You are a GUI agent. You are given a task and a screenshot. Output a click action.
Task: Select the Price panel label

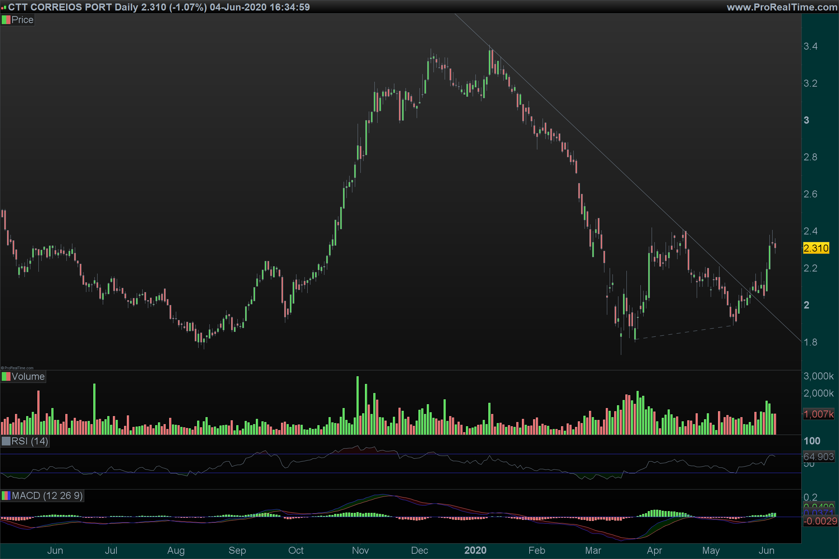point(22,20)
